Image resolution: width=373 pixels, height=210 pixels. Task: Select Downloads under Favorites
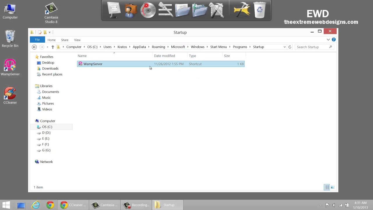(x=50, y=69)
